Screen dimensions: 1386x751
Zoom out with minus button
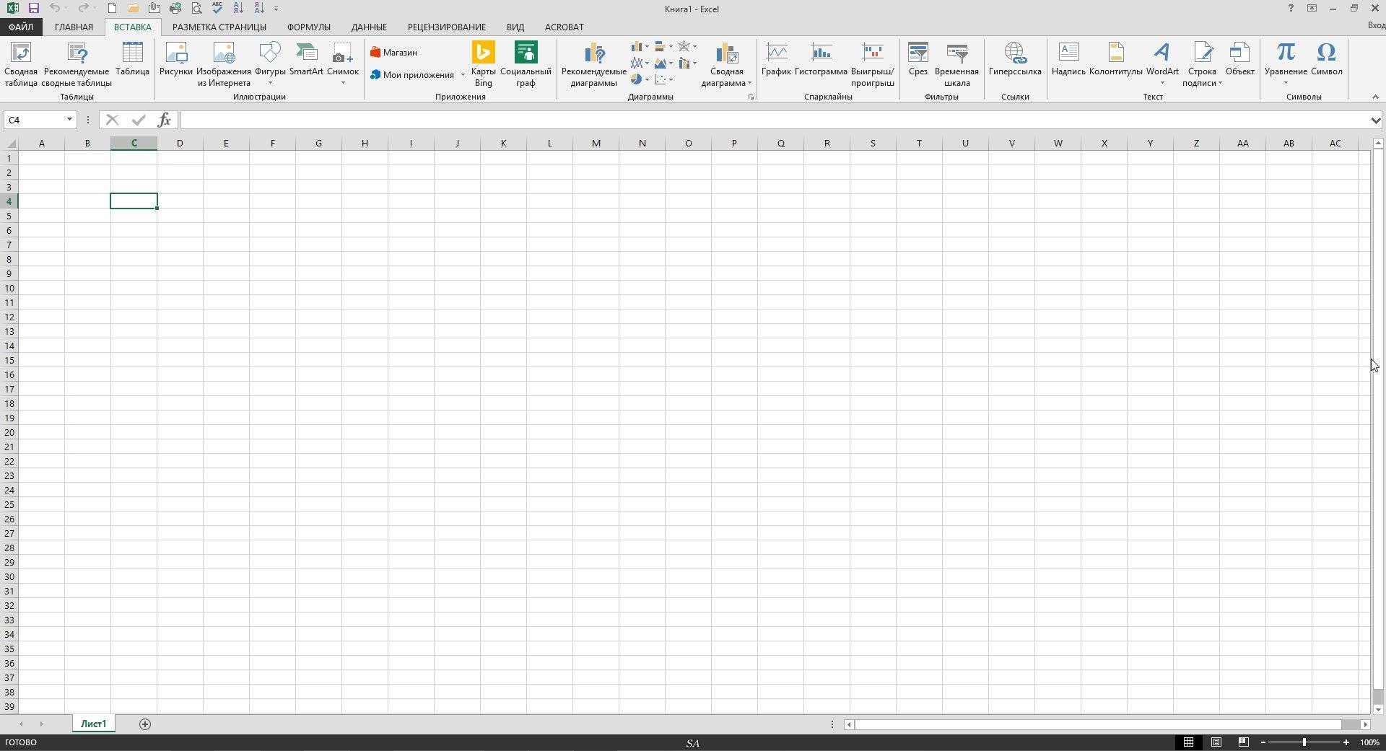coord(1263,742)
